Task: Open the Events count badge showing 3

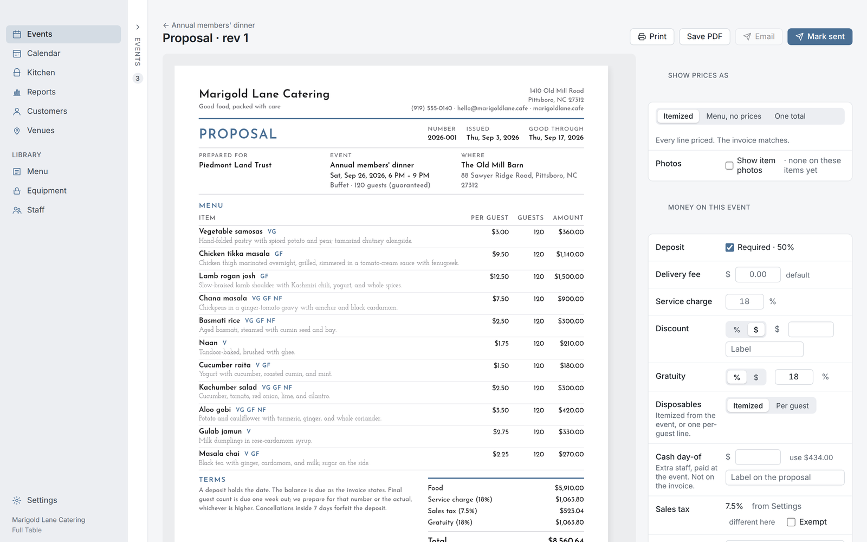Action: [x=138, y=79]
